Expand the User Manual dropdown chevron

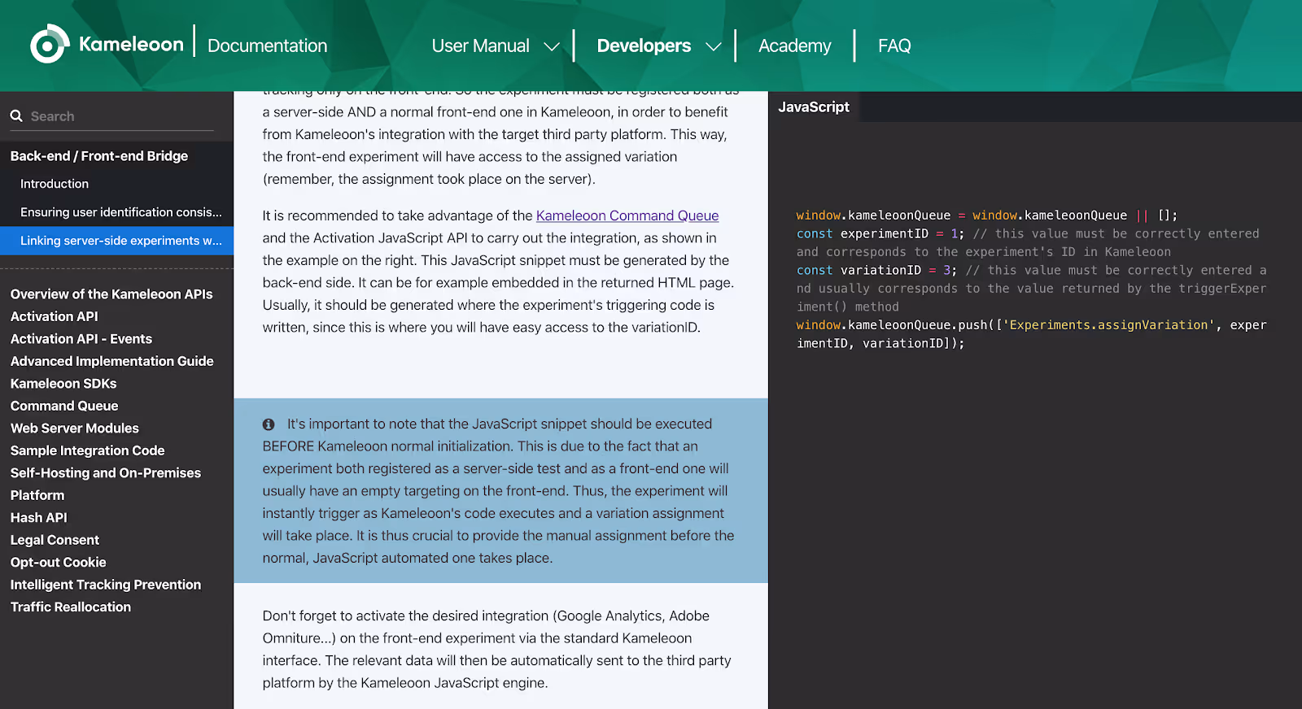pyautogui.click(x=552, y=46)
